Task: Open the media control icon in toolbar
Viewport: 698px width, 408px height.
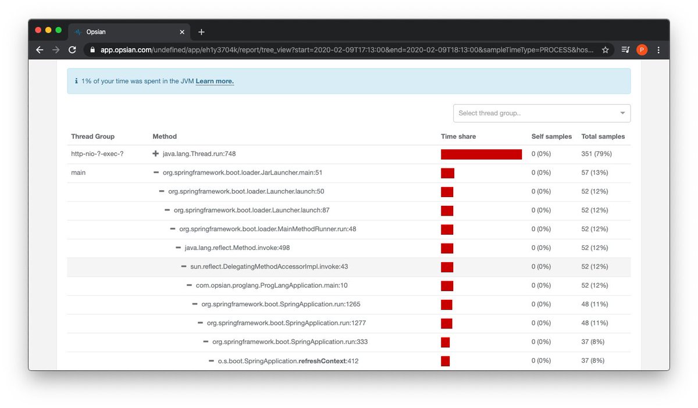Action: pyautogui.click(x=625, y=50)
